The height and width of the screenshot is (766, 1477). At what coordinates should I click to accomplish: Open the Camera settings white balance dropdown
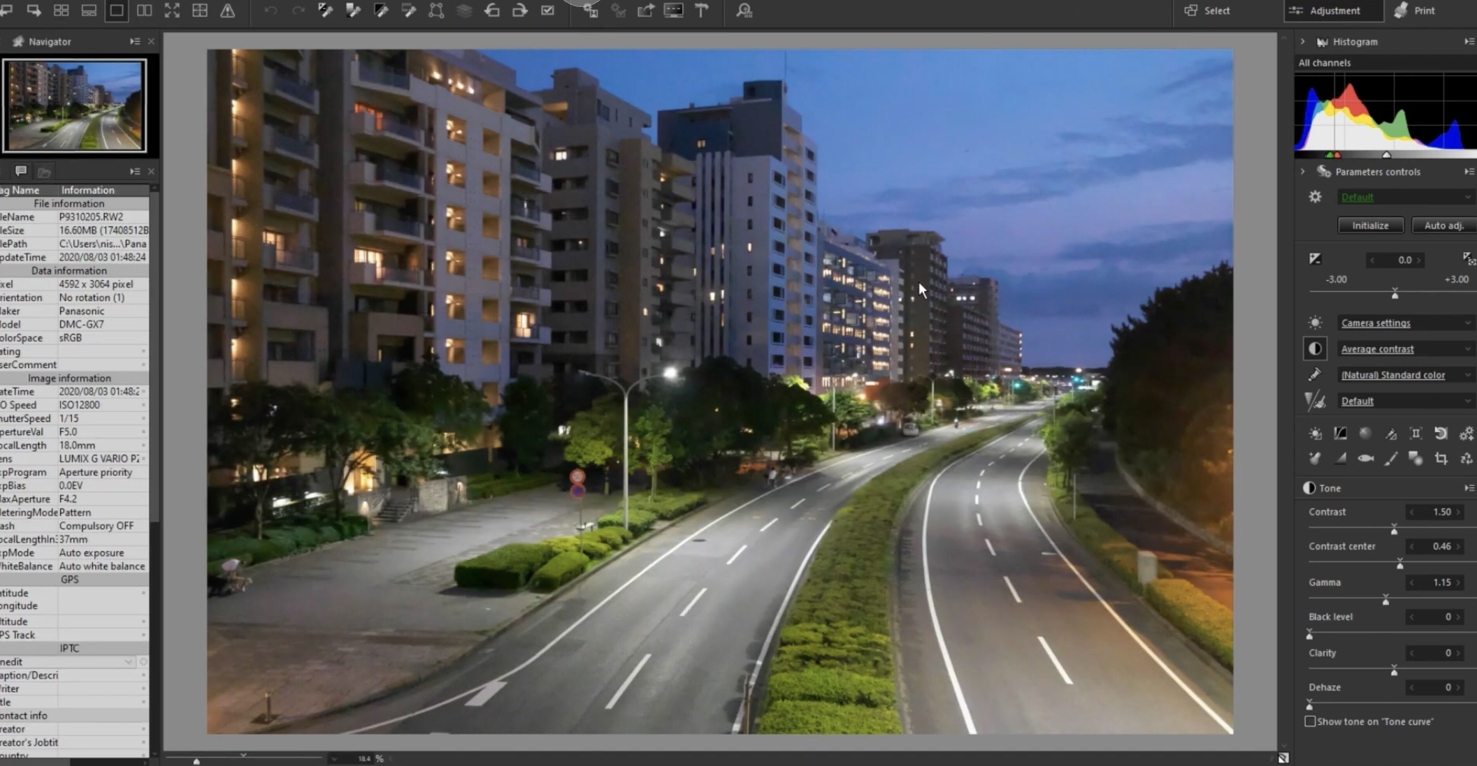(1404, 323)
